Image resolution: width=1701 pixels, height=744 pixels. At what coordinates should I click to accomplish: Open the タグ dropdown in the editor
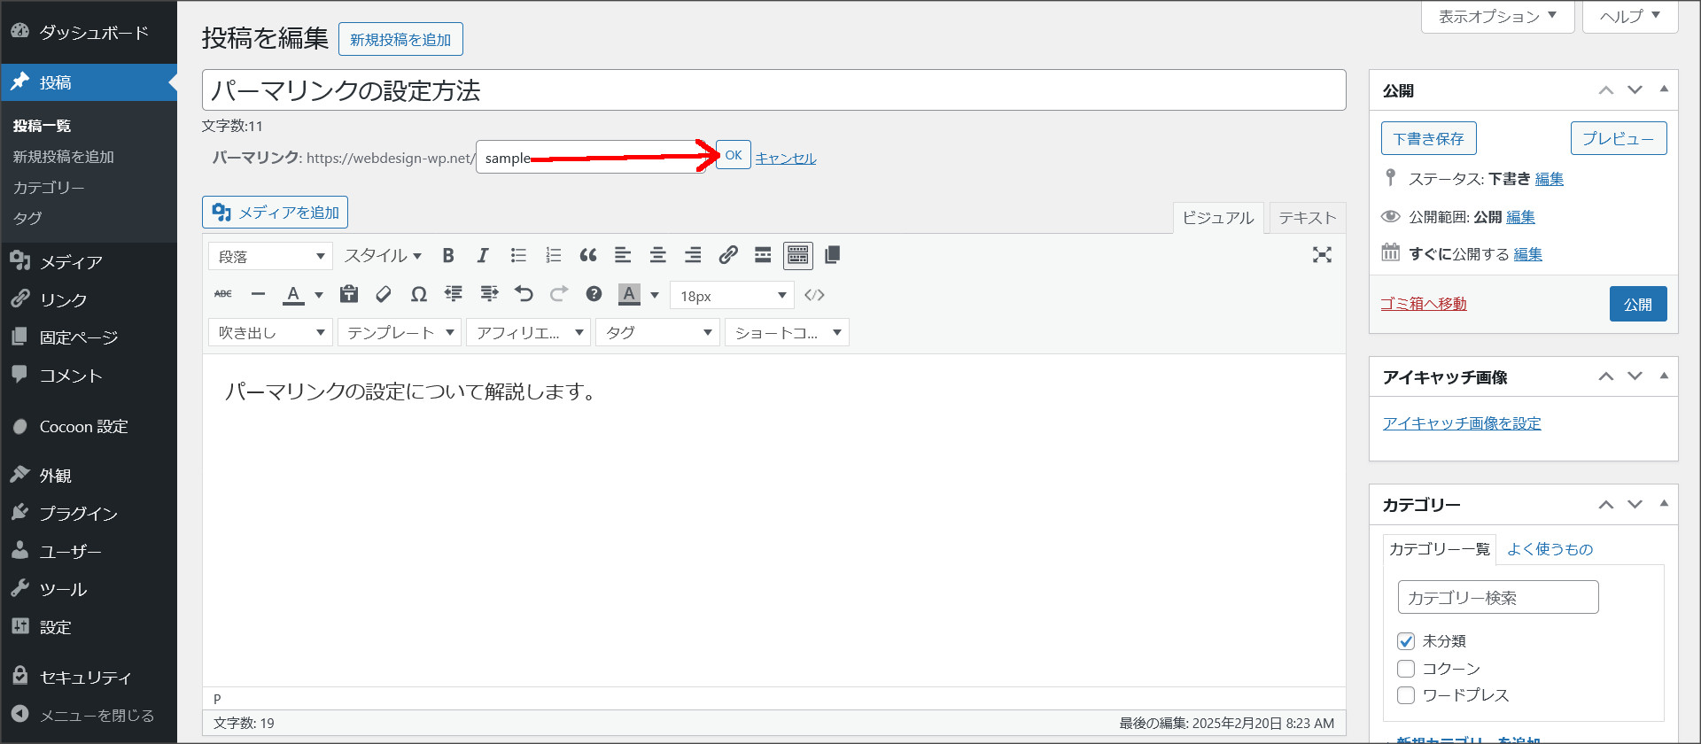657,333
